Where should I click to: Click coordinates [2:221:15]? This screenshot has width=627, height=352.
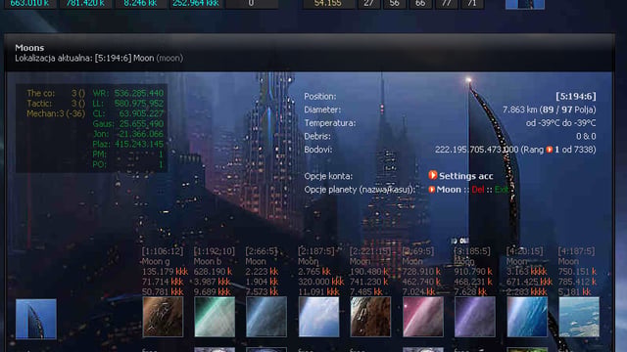pos(370,251)
